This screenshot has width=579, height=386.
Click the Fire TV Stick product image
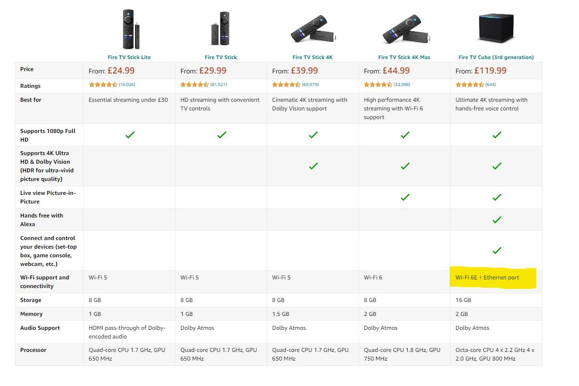pyautogui.click(x=221, y=29)
